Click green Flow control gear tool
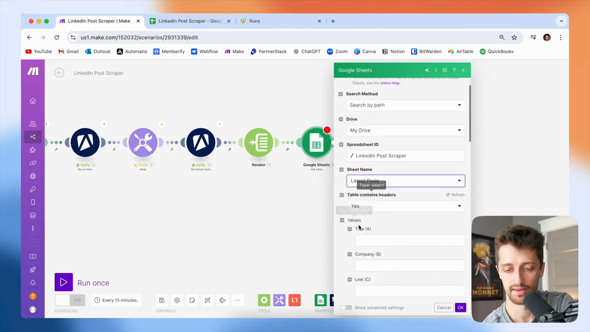Viewport: 590px width, 332px height. click(x=264, y=300)
